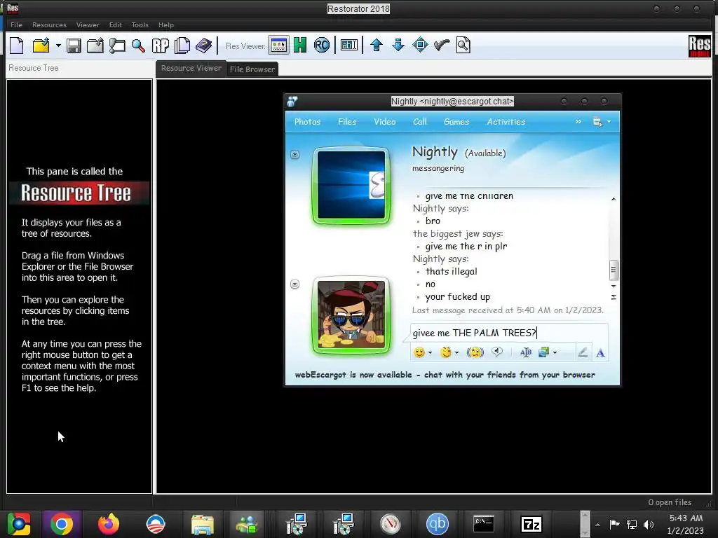Screen dimensions: 718x538
Task: Open the help book icon in toolbar
Action: [204, 46]
